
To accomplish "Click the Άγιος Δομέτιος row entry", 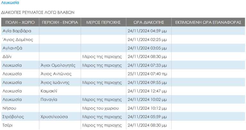I will (x=18, y=40).
